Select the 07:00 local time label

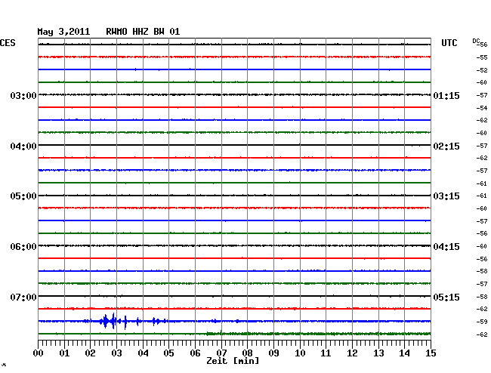click(x=23, y=297)
